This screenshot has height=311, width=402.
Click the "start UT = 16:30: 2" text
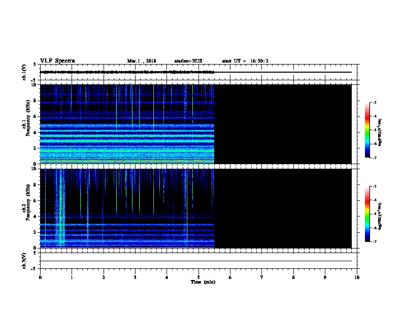point(245,61)
